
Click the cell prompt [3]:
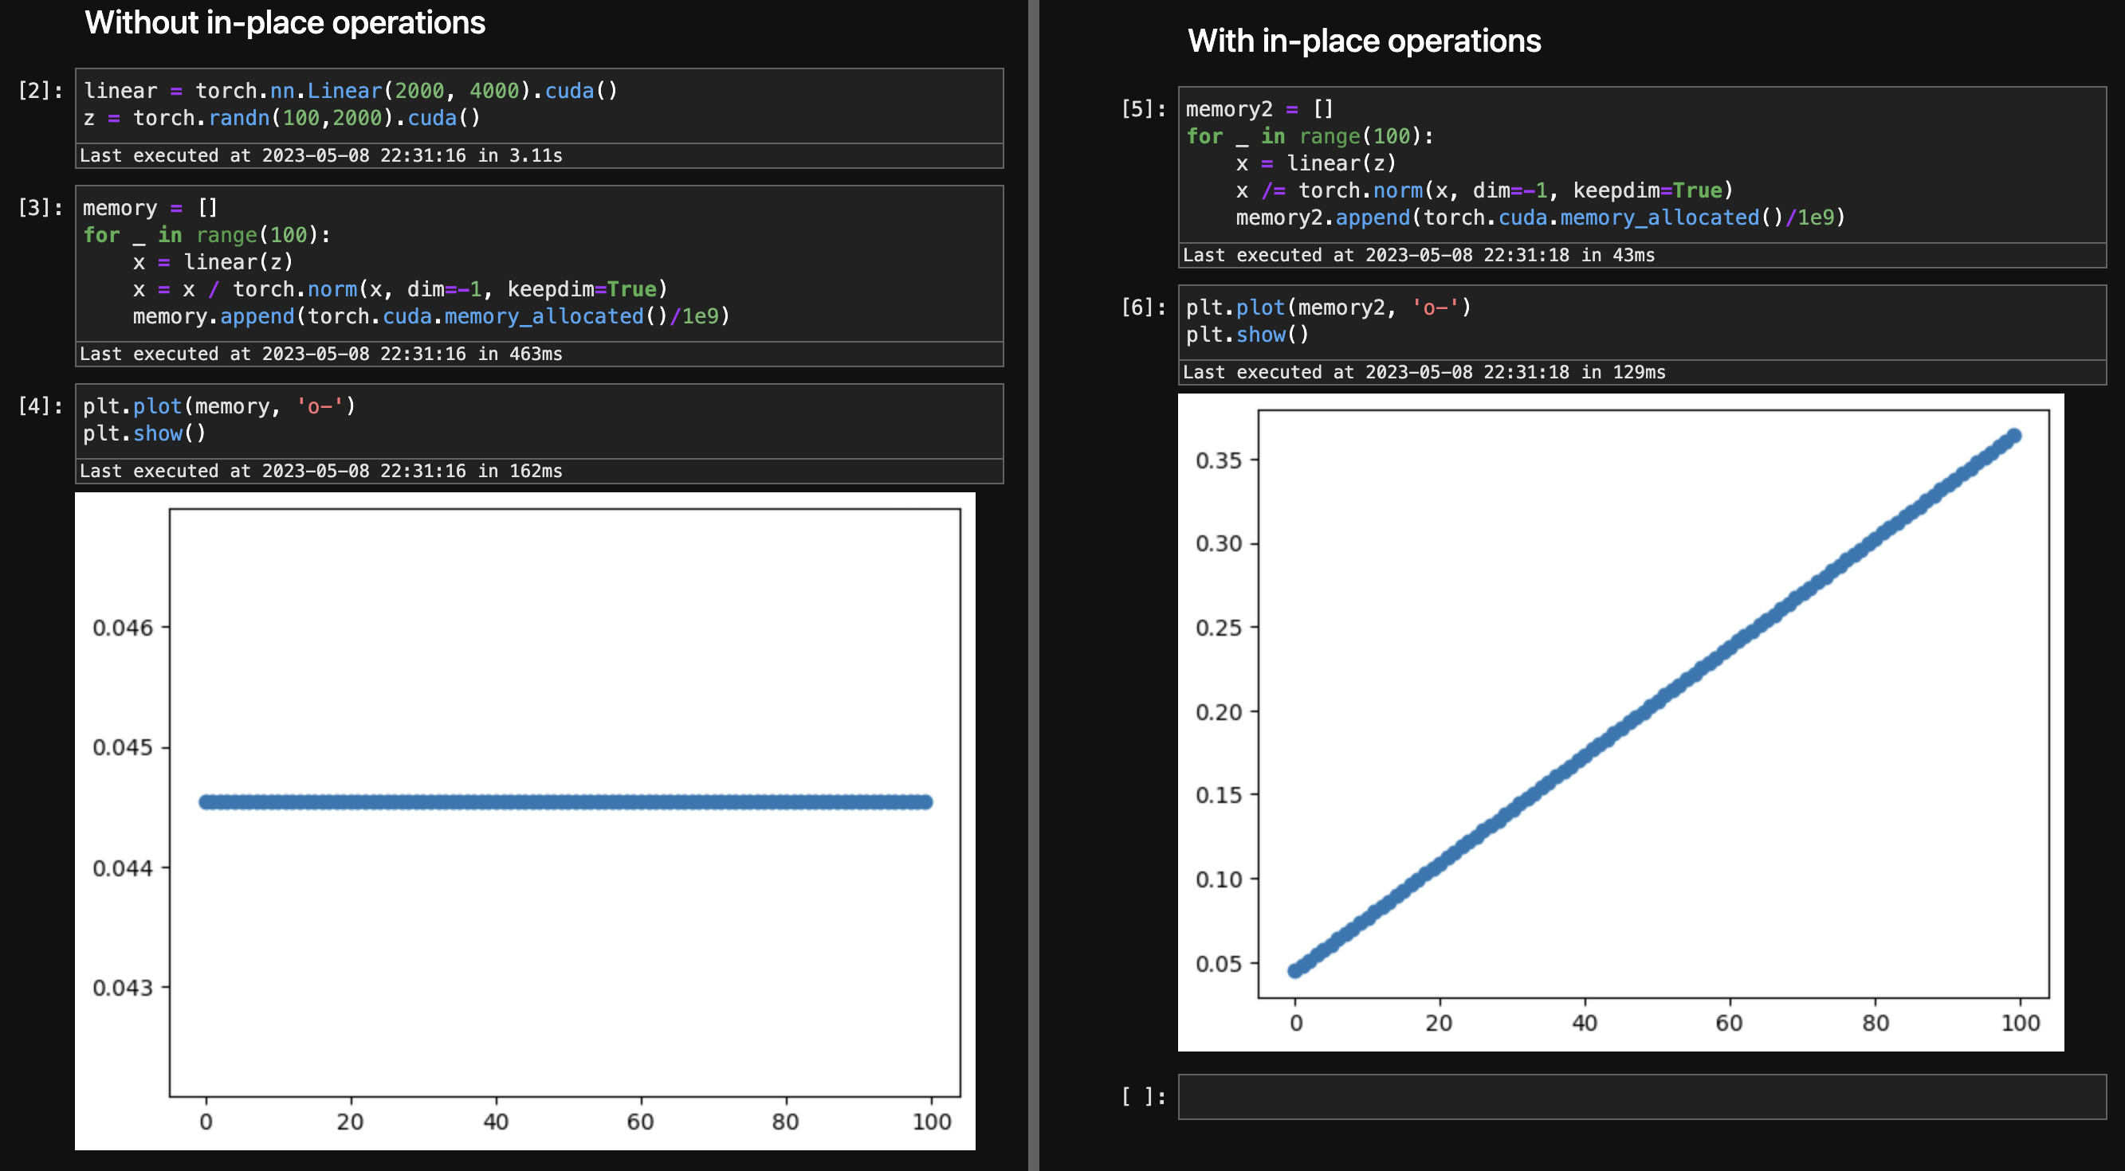(41, 208)
